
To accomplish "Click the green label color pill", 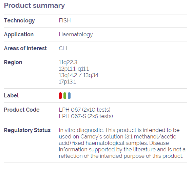I will [x=65, y=96].
